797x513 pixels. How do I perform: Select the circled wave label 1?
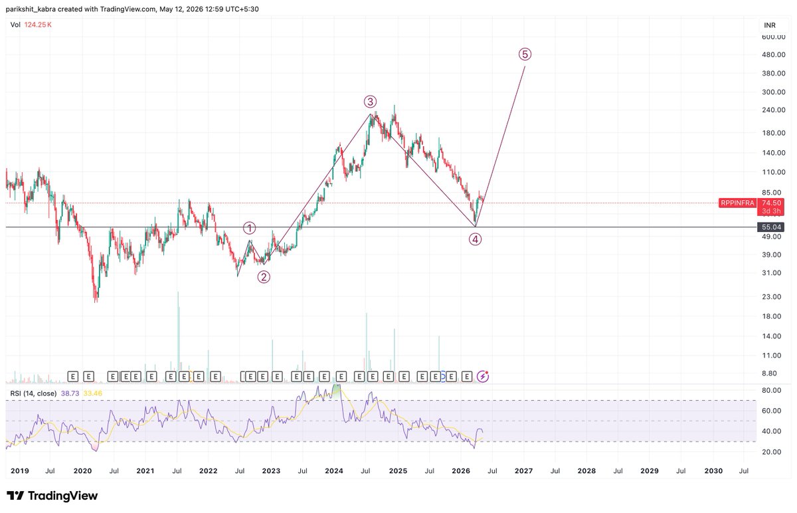249,228
